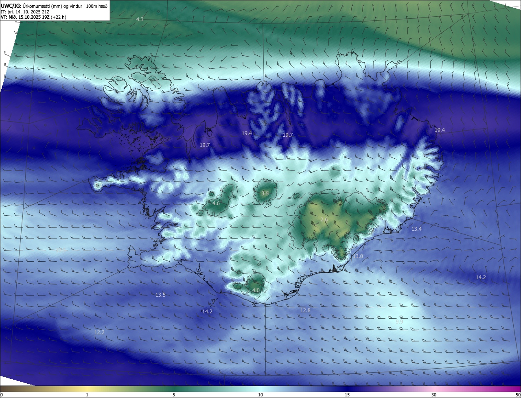521x398 pixels.
Task: Click the 9.9 value label
Action: pos(399,321)
